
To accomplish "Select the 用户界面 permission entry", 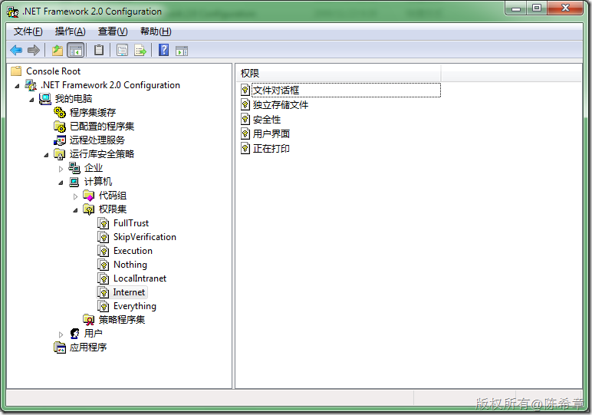I will pyautogui.click(x=271, y=134).
